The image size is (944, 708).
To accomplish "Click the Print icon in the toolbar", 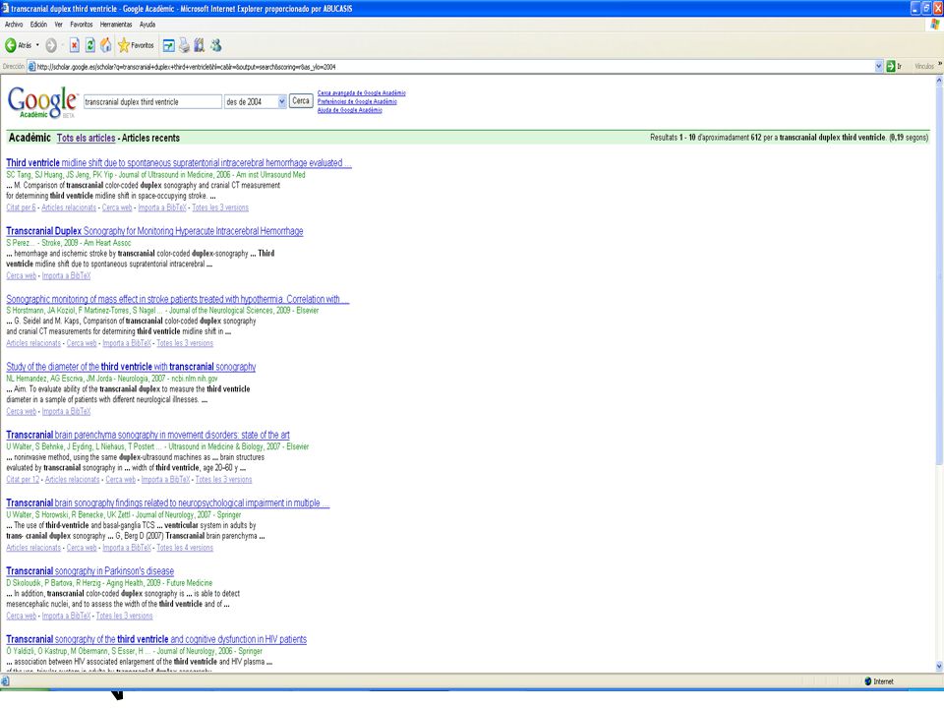I will (x=184, y=45).
